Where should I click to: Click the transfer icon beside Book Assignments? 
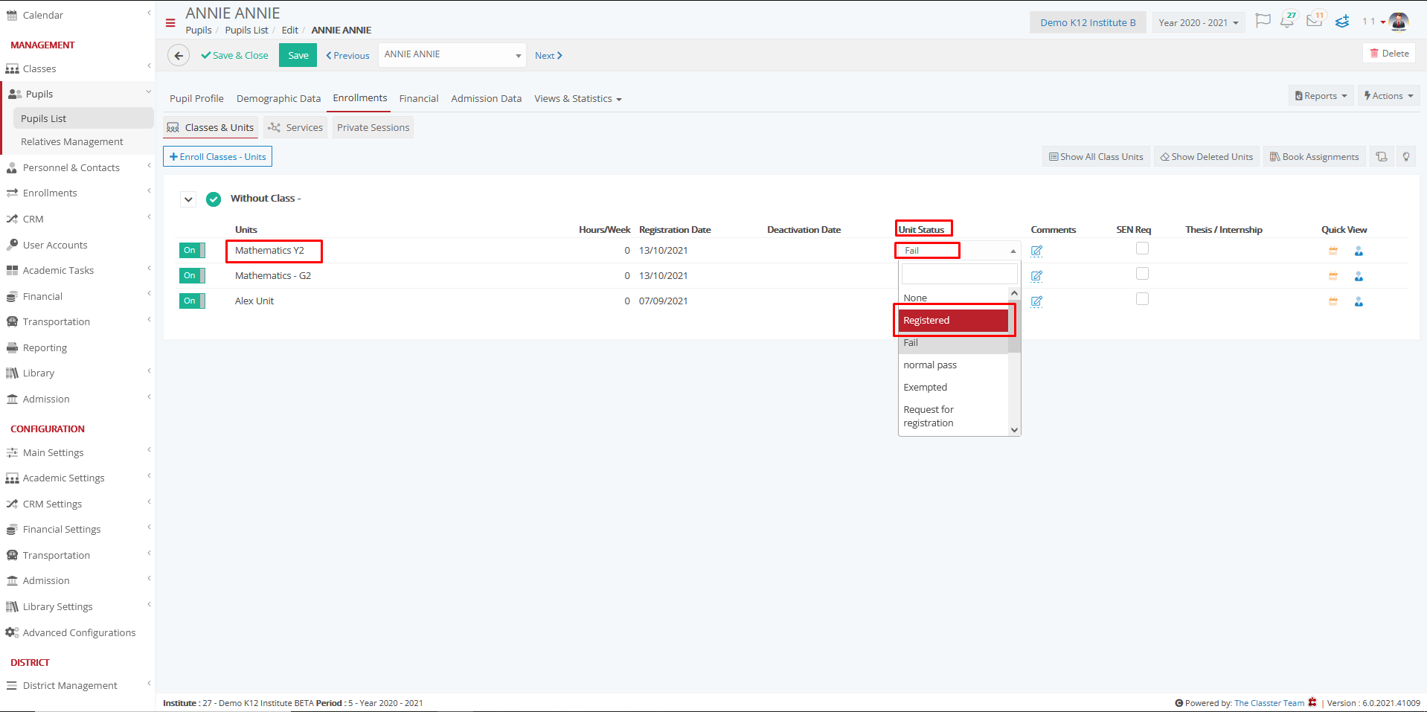pos(1382,157)
